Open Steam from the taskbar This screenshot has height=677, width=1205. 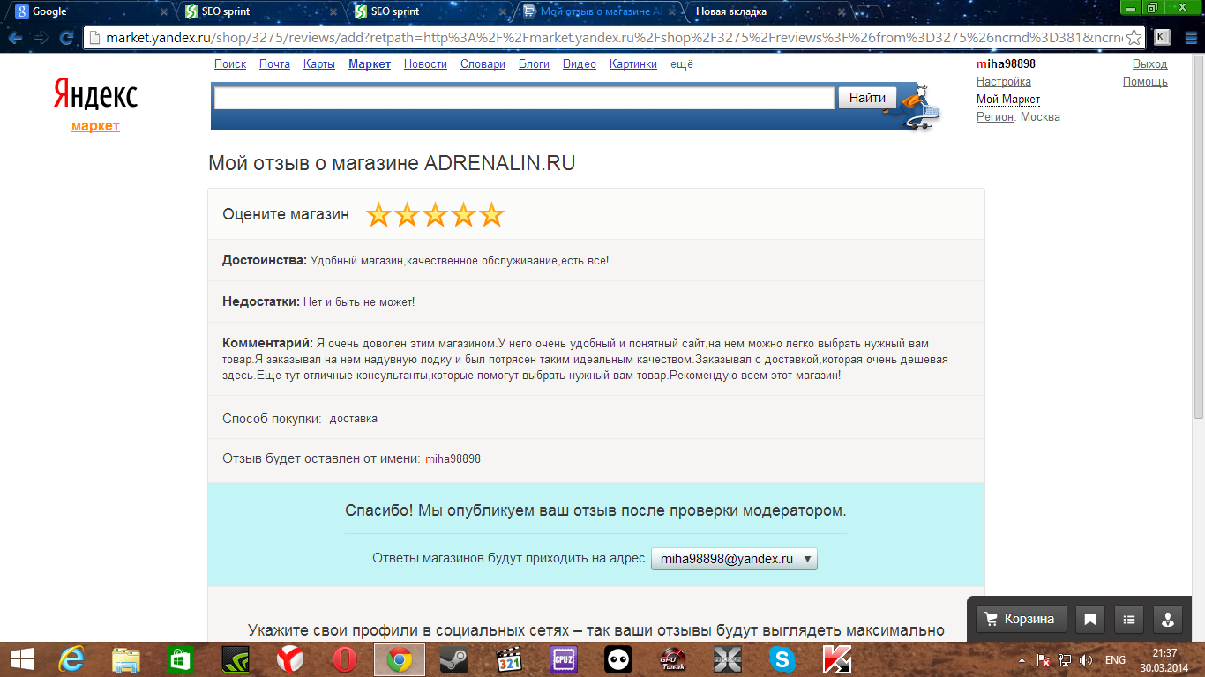coord(453,659)
